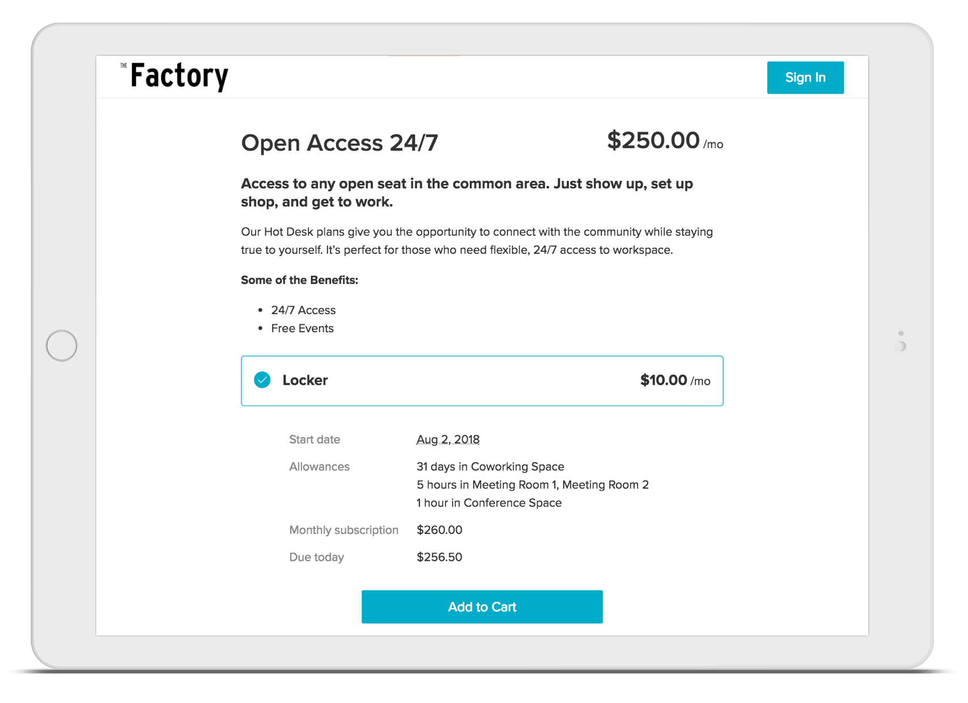Click the 31 days in Coworking Space allowance
This screenshot has height=703, width=968.
(490, 467)
